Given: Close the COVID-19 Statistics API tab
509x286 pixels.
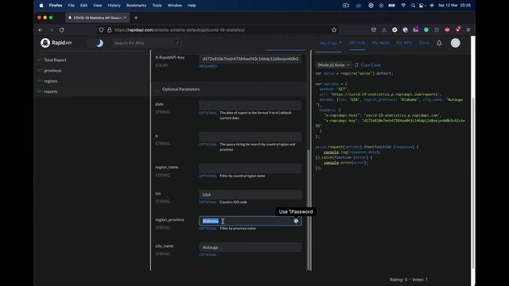Looking at the screenshot, I should 126,17.
